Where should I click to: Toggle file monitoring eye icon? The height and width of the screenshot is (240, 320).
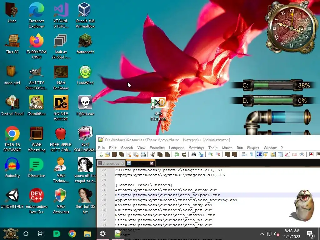(x=302, y=154)
